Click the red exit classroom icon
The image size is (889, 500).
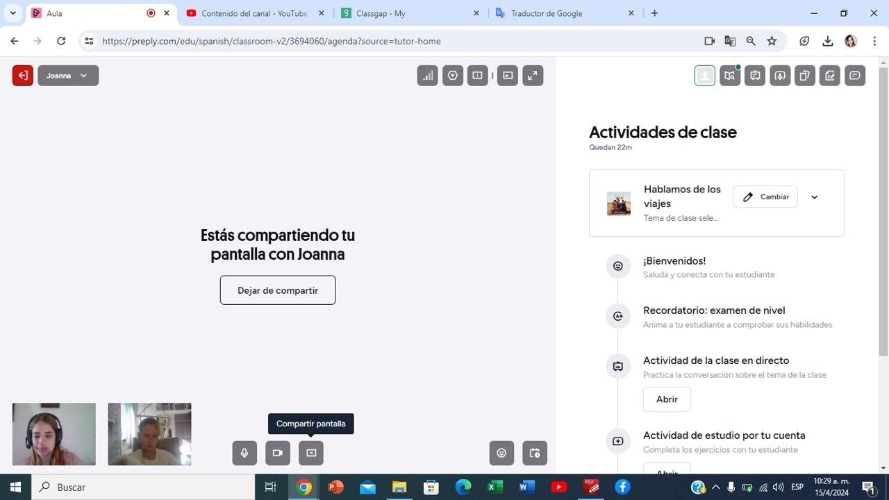(x=22, y=76)
